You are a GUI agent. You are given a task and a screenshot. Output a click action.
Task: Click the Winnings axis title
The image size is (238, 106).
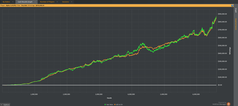pyautogui.click(x=230, y=51)
